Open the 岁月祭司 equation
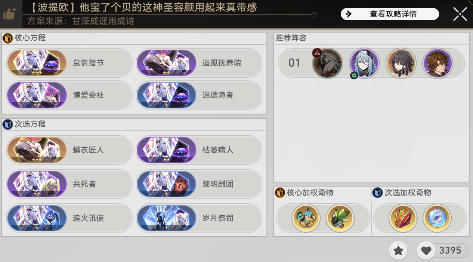The height and width of the screenshot is (262, 473). (x=199, y=218)
